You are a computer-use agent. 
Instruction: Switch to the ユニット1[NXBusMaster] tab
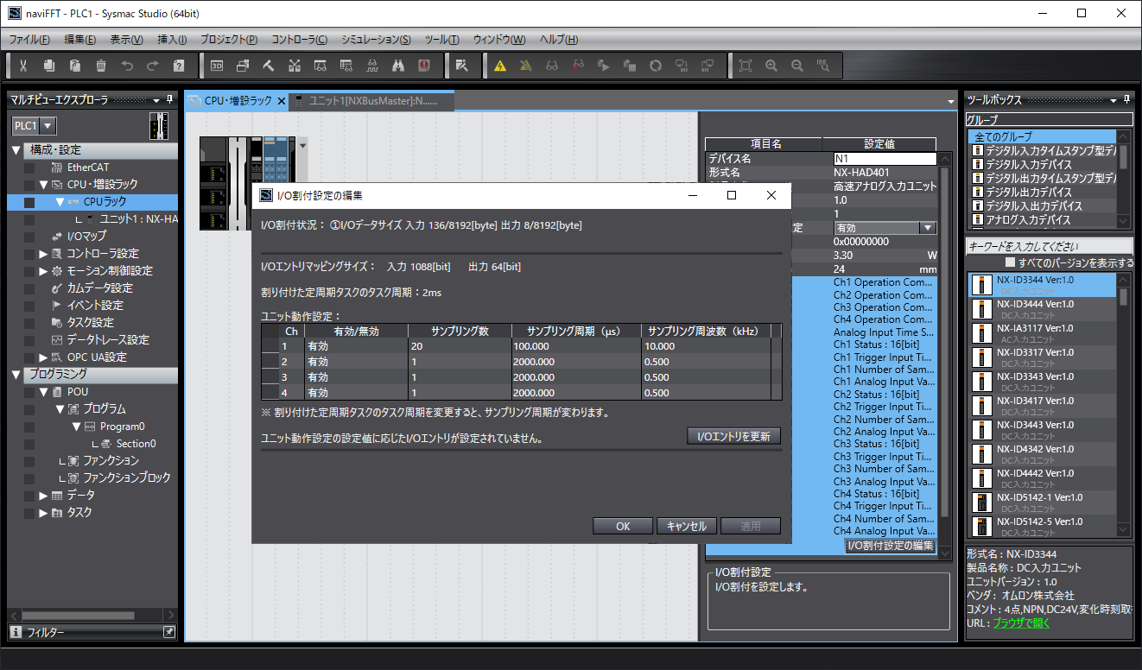[x=373, y=101]
